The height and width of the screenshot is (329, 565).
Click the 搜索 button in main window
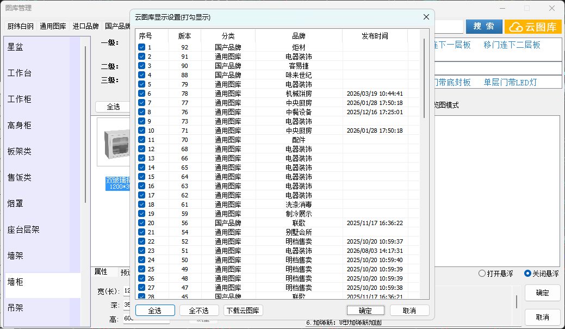pyautogui.click(x=484, y=26)
